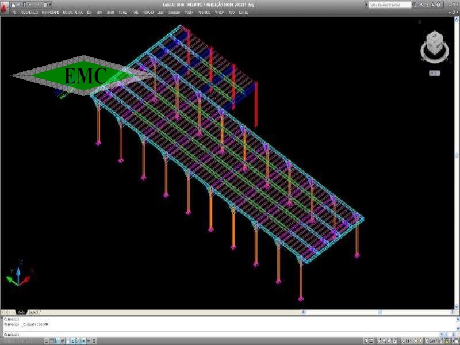Switch to the Layout1 tab
Screen dimensions: 460x345
click(33, 312)
